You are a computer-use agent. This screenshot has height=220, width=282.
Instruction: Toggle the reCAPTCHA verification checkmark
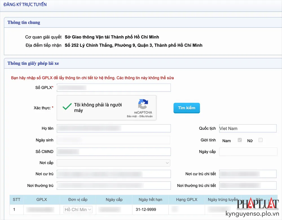point(67,107)
